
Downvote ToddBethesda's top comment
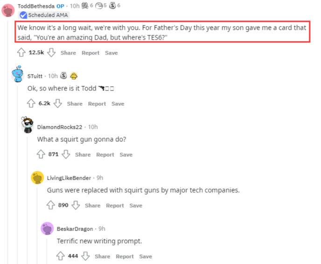(x=52, y=53)
